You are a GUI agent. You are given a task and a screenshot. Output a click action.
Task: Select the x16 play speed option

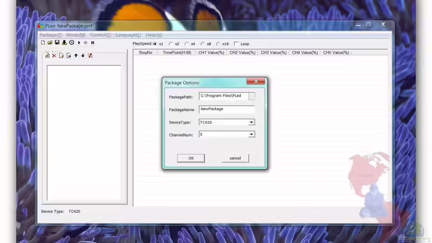219,44
